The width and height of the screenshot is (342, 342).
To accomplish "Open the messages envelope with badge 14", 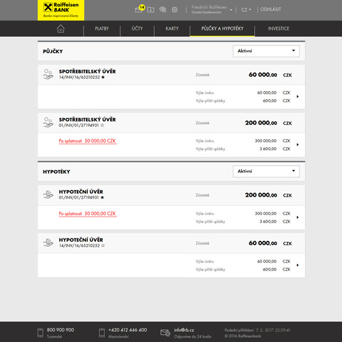I will tap(139, 9).
